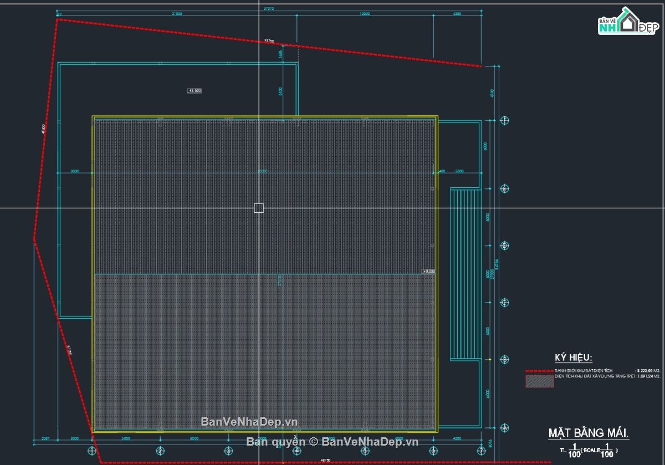Select grid axis bubble 2 at bottom
Image resolution: width=665 pixels, height=465 pixels.
160,451
